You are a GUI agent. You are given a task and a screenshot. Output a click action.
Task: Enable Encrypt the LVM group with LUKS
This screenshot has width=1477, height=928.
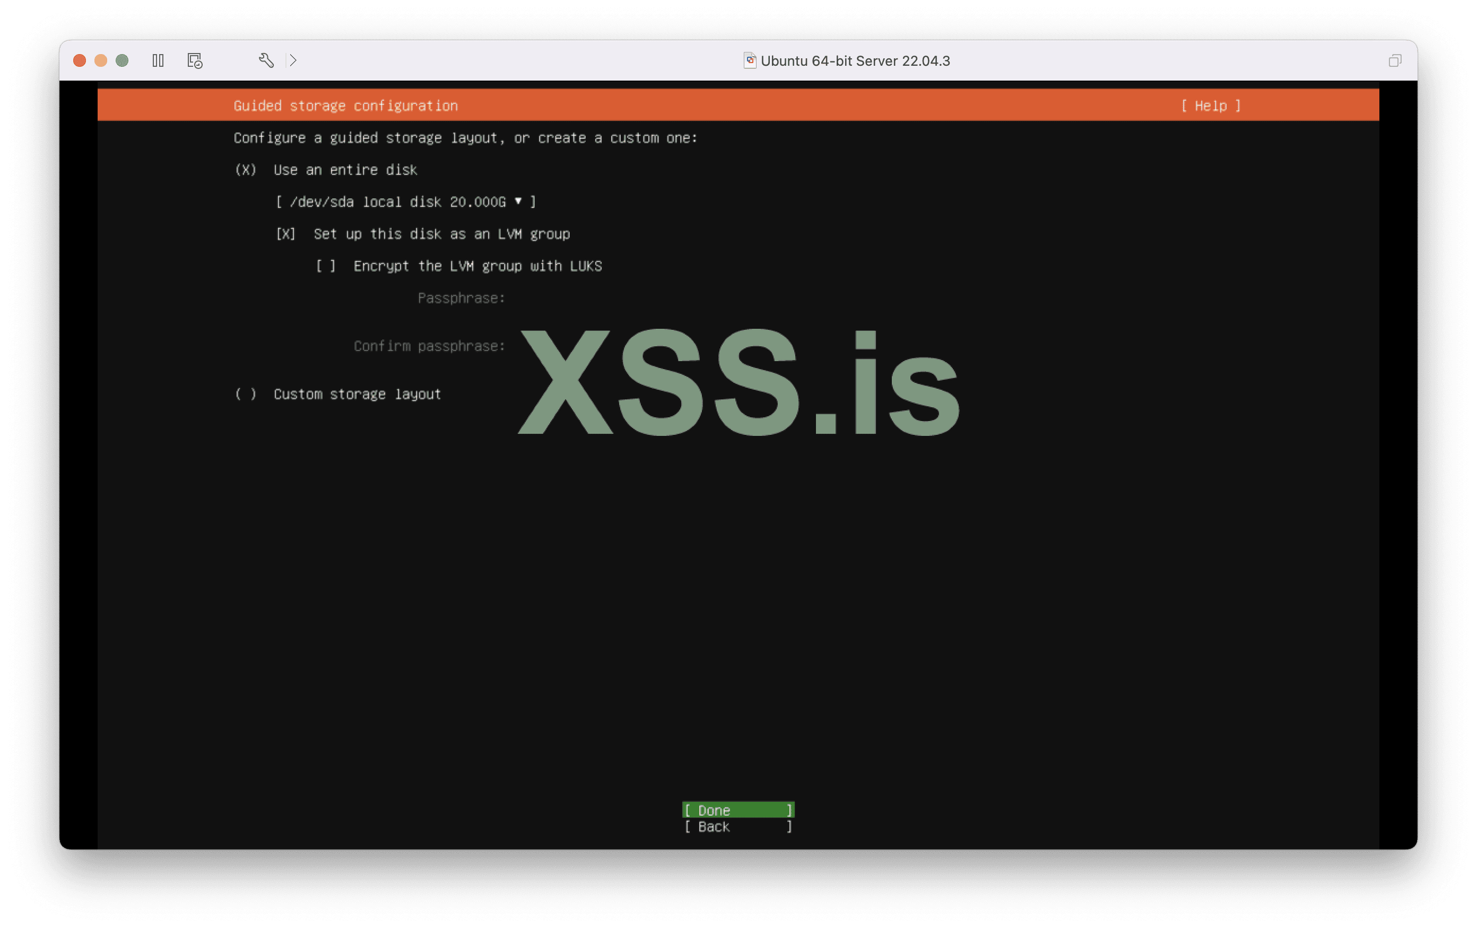(x=326, y=266)
